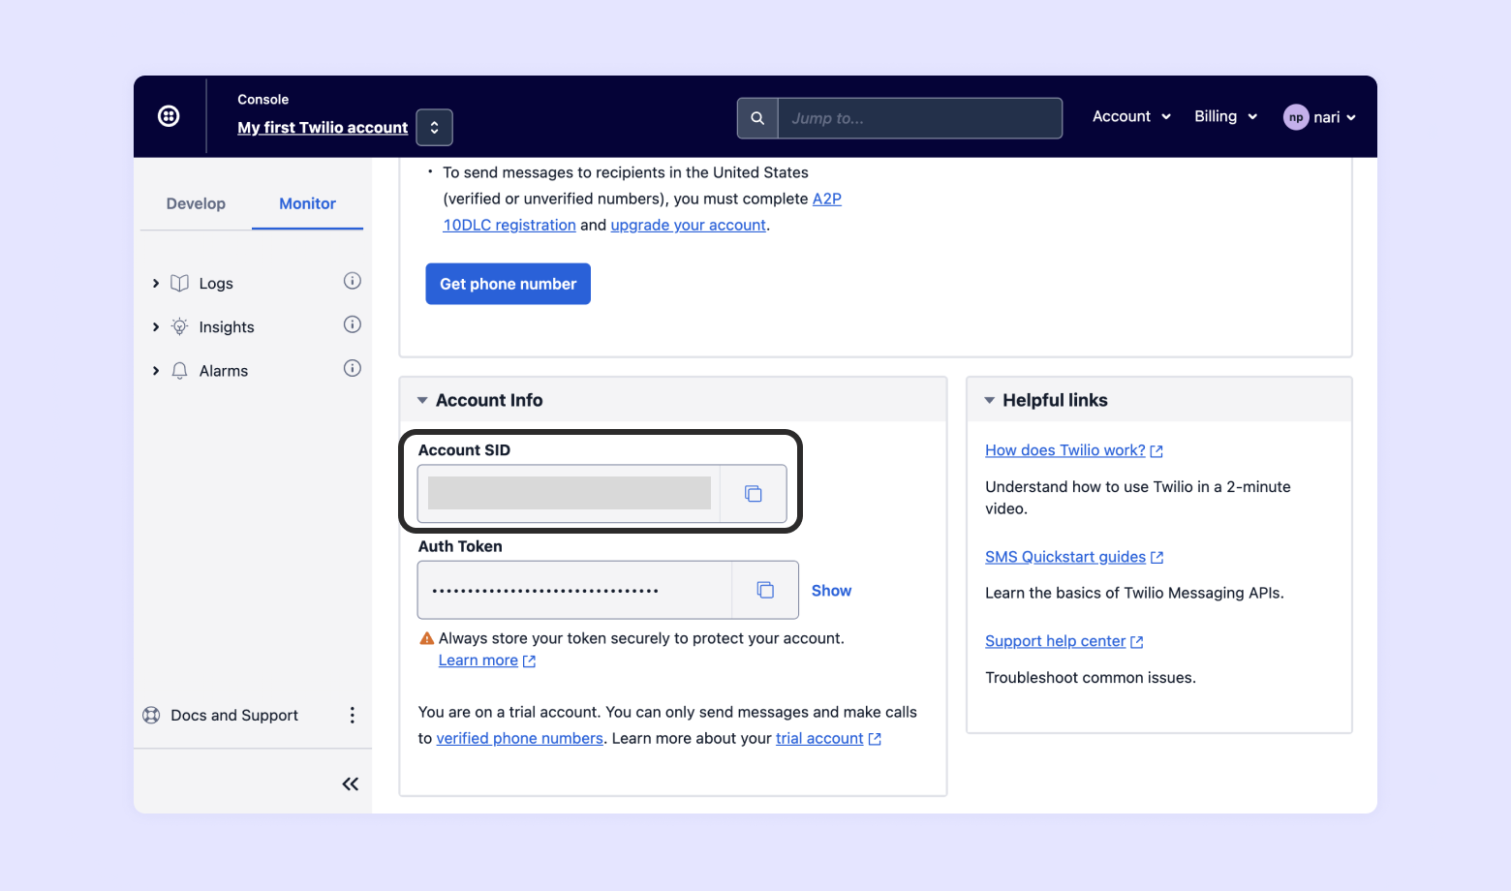Expand the Logs section chevron
The image size is (1511, 891).
(x=156, y=284)
